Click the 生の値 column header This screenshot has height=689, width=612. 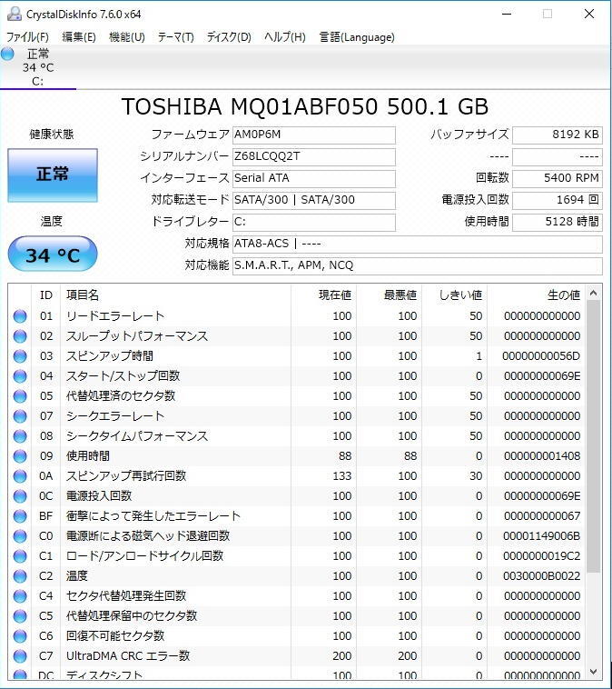click(537, 295)
